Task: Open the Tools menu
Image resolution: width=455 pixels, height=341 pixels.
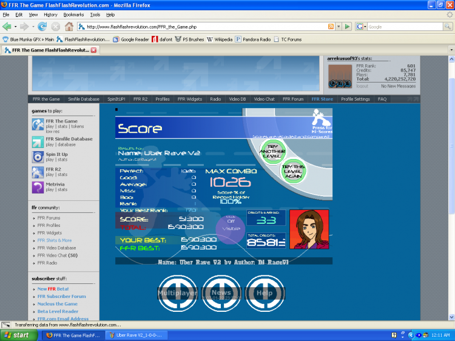Action: pyautogui.click(x=95, y=15)
